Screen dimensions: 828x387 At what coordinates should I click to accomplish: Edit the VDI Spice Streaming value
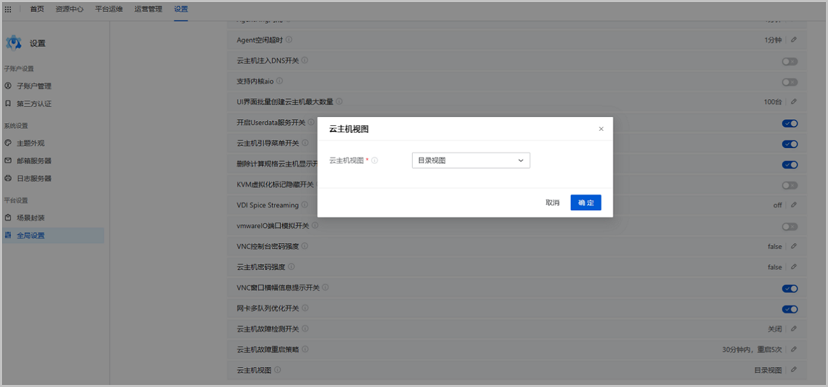[x=793, y=205]
